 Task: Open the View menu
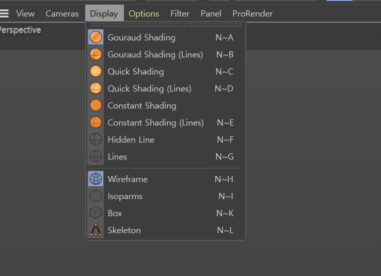click(25, 13)
